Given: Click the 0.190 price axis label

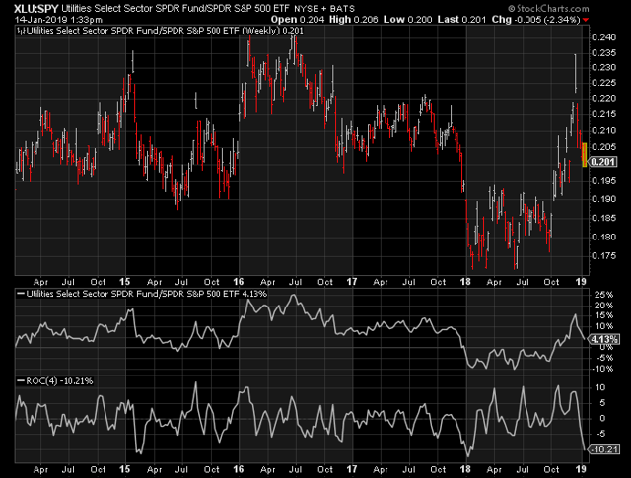Looking at the screenshot, I should click(603, 199).
